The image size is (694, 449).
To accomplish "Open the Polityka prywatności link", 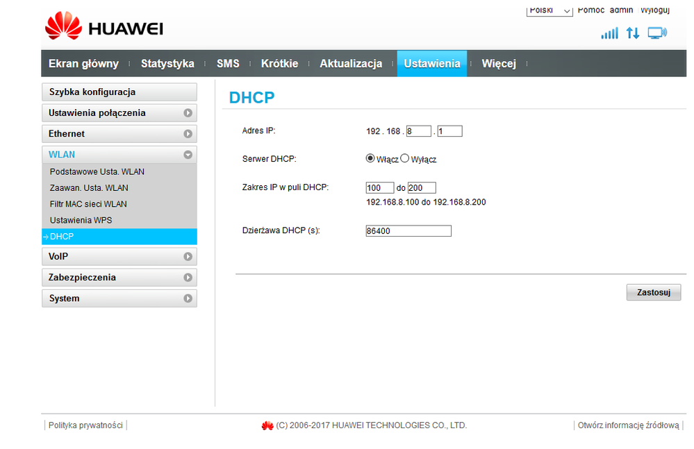I will pos(85,425).
